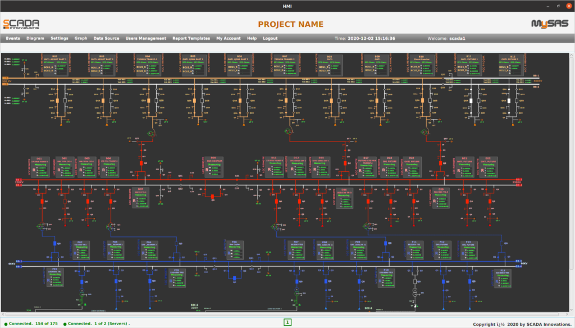The image size is (575, 328).
Task: Click the page 1 indicator box
Action: (287, 322)
